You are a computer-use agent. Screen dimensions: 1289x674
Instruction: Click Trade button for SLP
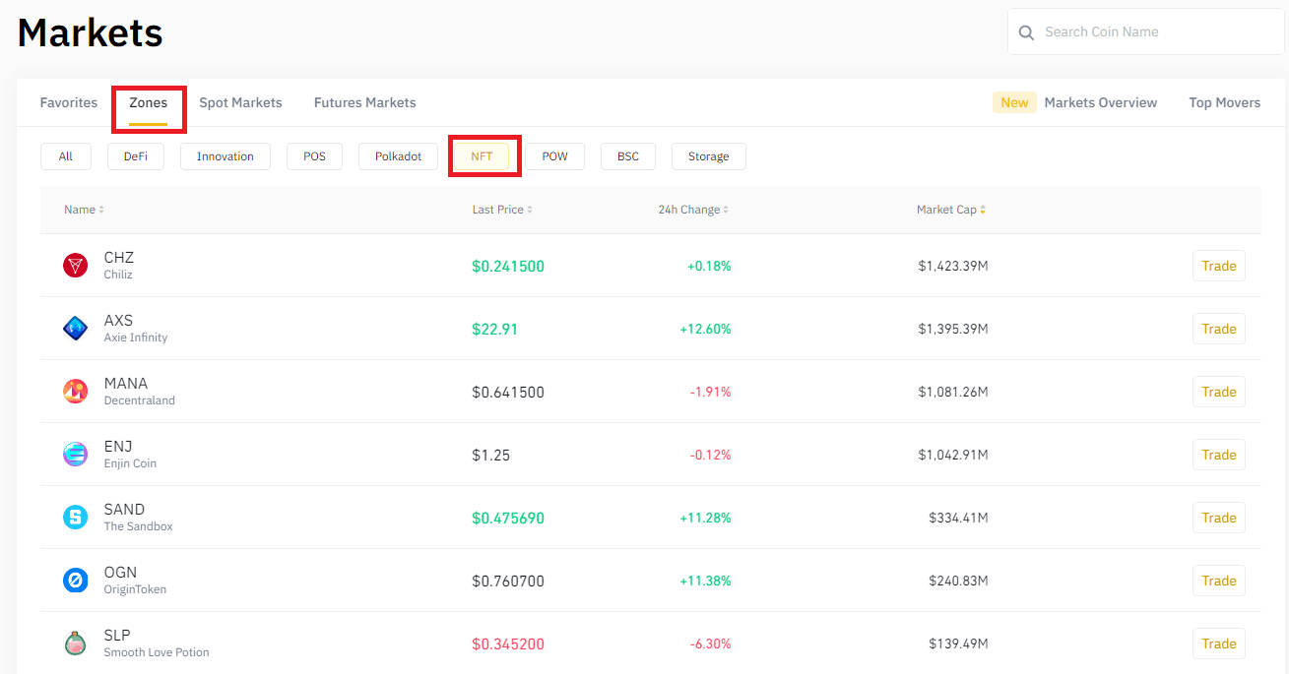1219,643
